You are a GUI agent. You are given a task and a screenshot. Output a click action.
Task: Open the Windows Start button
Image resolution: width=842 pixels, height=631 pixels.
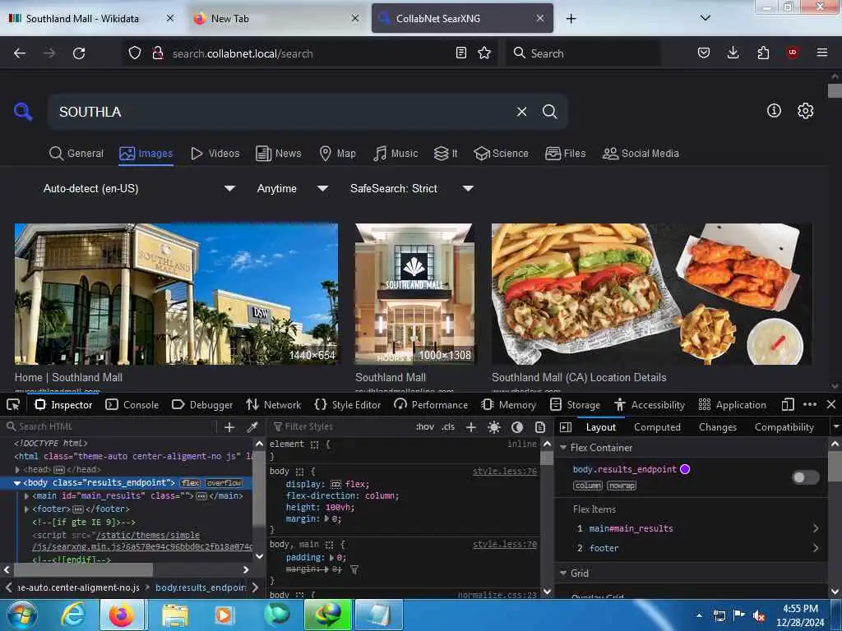click(x=21, y=615)
